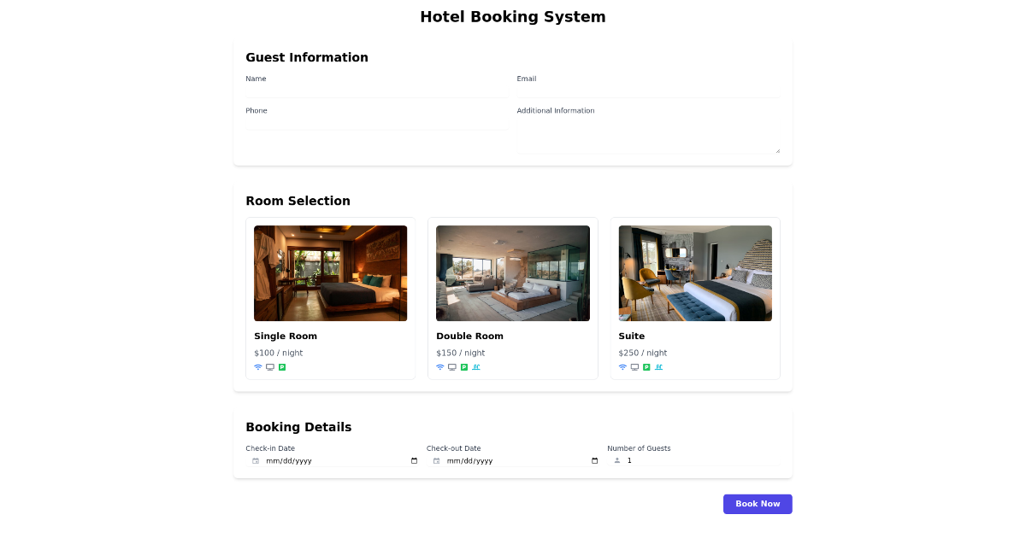This screenshot has width=1026, height=538.
Task: Select the parking icon for Suite
Action: tap(646, 367)
